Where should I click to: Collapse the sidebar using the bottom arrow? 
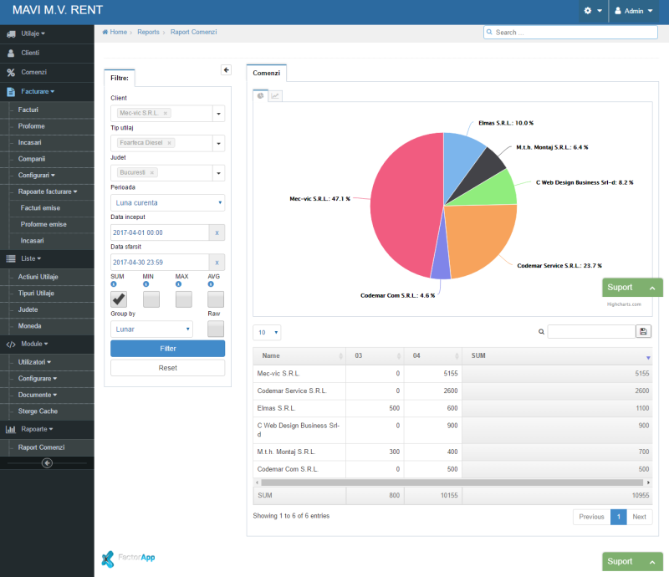[47, 463]
